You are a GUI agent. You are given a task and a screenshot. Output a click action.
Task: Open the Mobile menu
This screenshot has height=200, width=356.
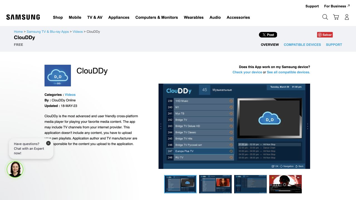pos(75,17)
